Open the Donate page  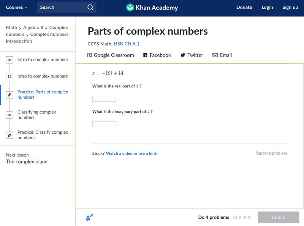tap(244, 8)
